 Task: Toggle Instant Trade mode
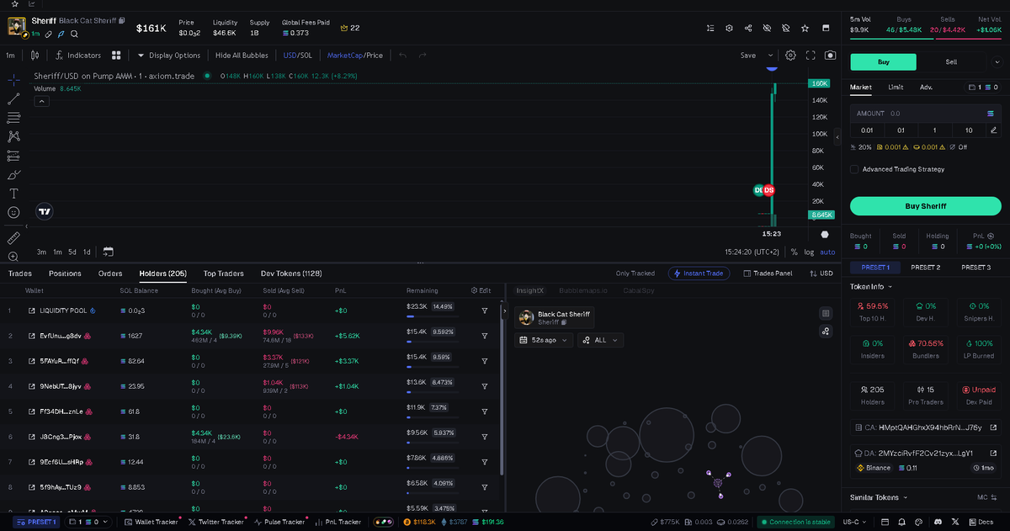click(699, 273)
